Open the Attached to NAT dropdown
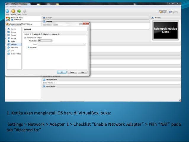The height and width of the screenshot is (142, 189). 45,41
